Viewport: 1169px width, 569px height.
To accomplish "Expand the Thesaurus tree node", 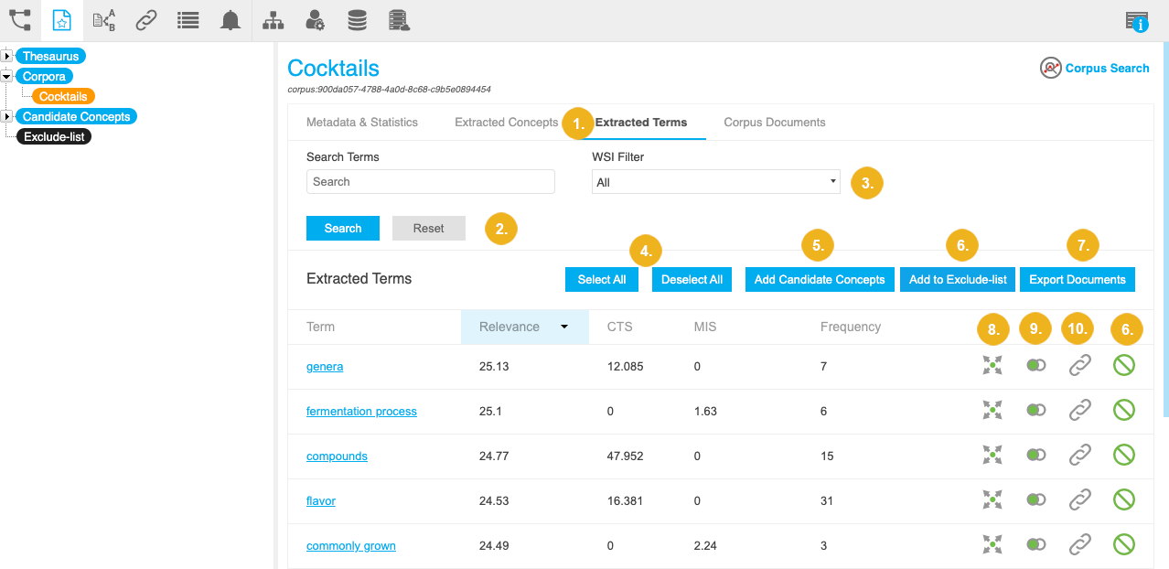I will point(7,57).
